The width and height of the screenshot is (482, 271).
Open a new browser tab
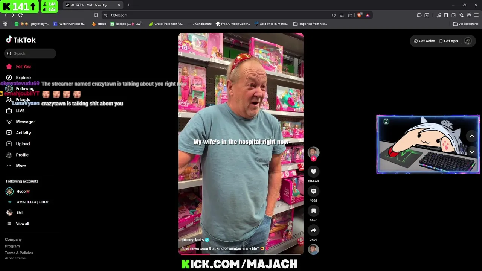point(128,5)
